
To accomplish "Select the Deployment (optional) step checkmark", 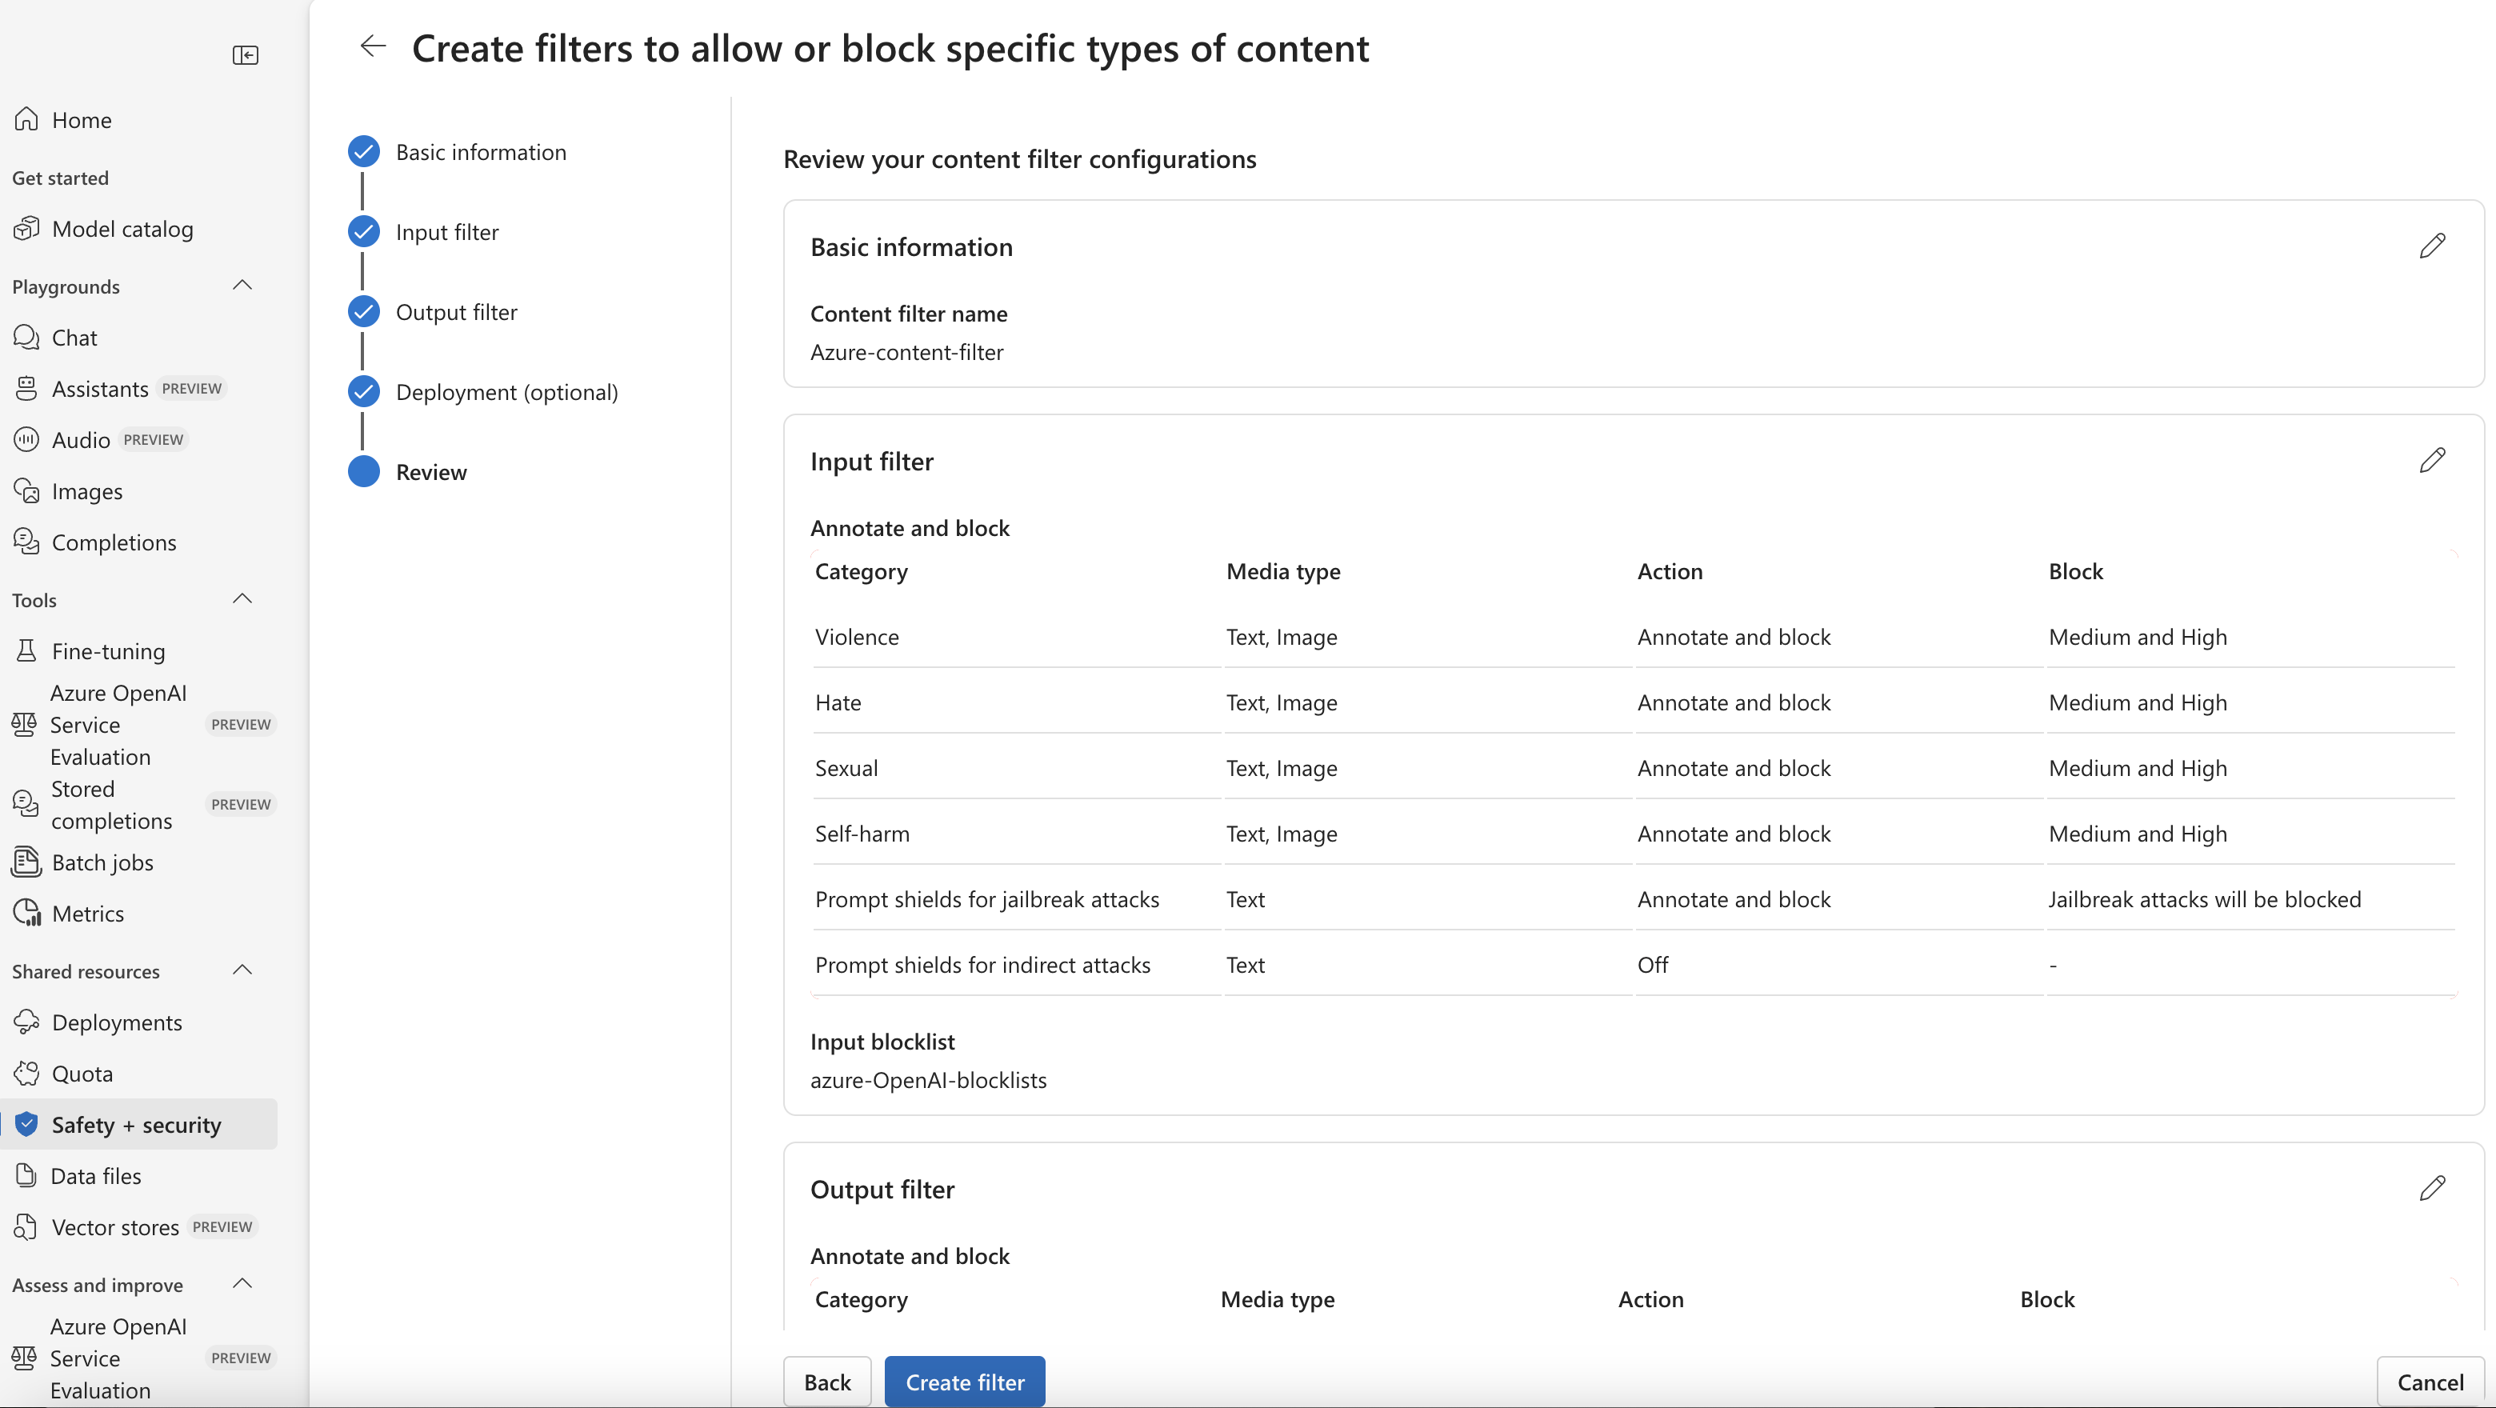I will 363,391.
